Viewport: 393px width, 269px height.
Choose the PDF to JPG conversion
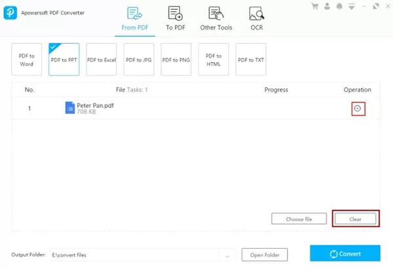(x=139, y=60)
